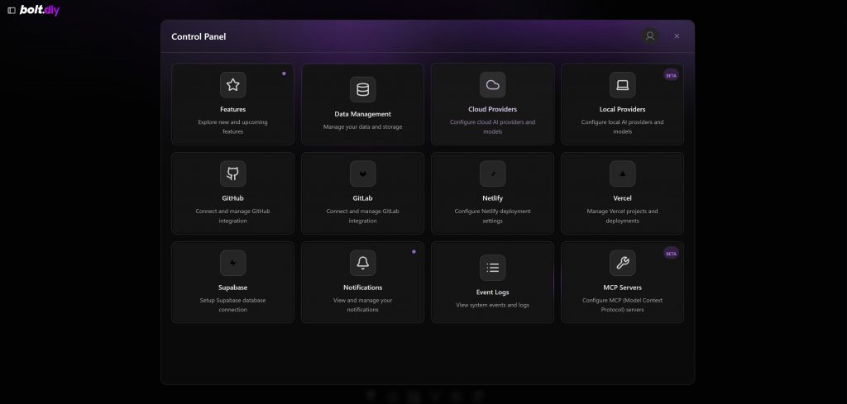The image size is (847, 404).
Task: Click the Vercel triangle icon
Action: (x=622, y=173)
